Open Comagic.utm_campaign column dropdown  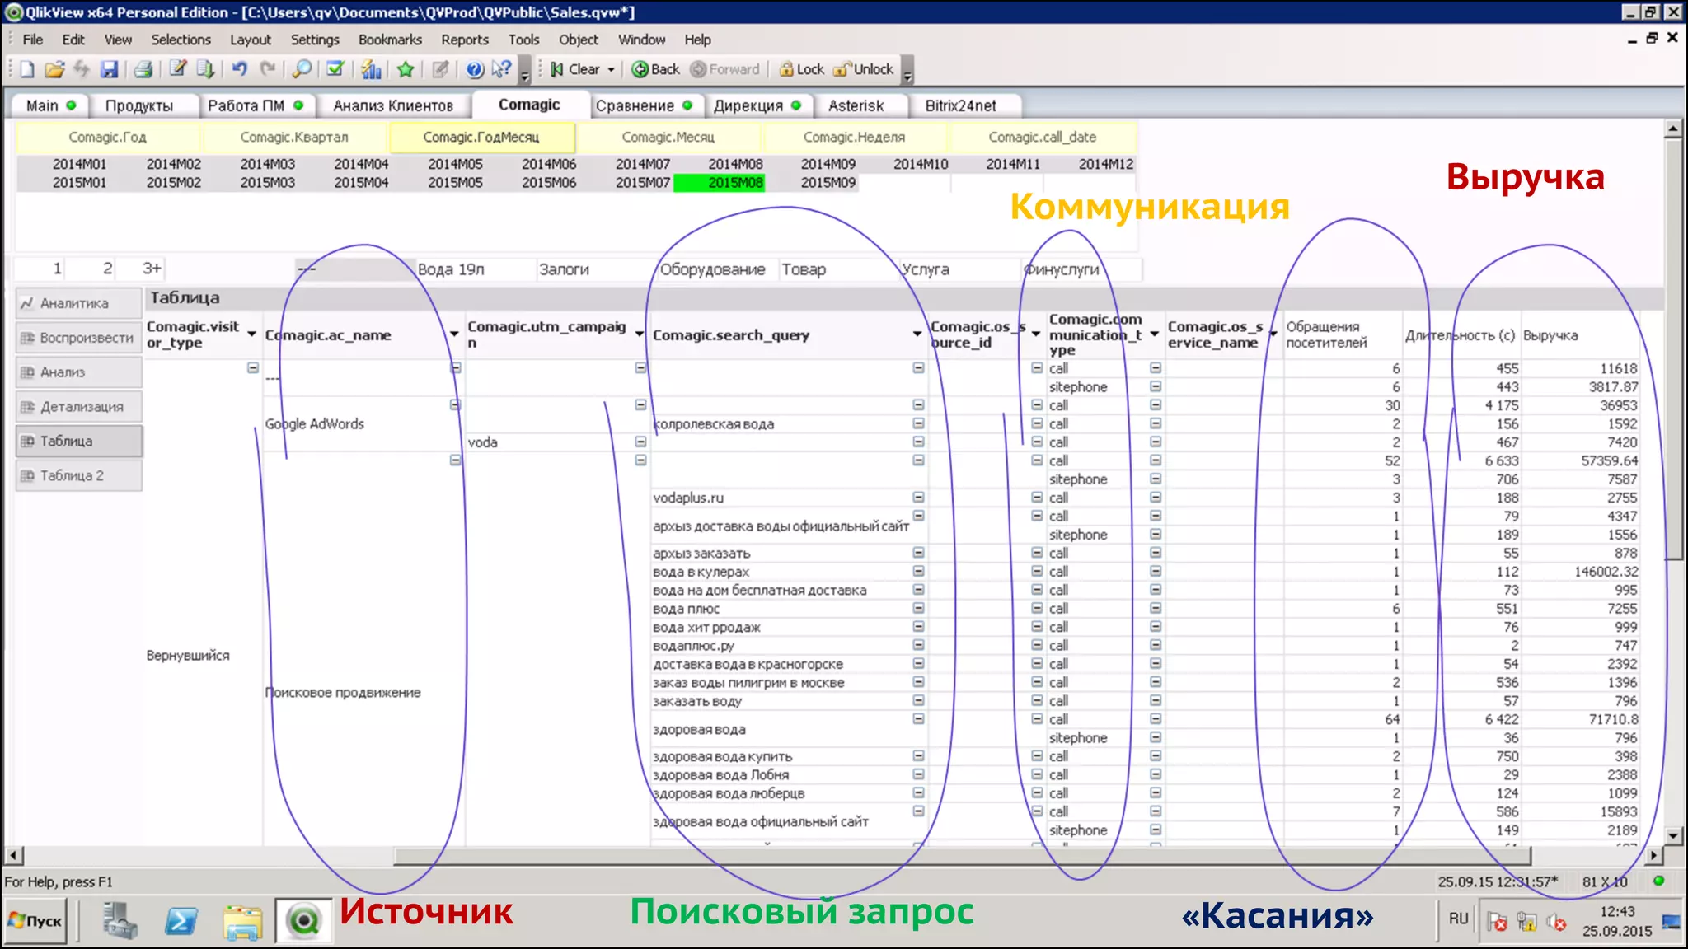639,334
